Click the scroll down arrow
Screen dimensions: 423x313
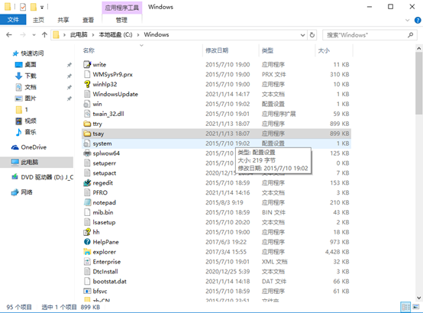[x=418, y=298]
